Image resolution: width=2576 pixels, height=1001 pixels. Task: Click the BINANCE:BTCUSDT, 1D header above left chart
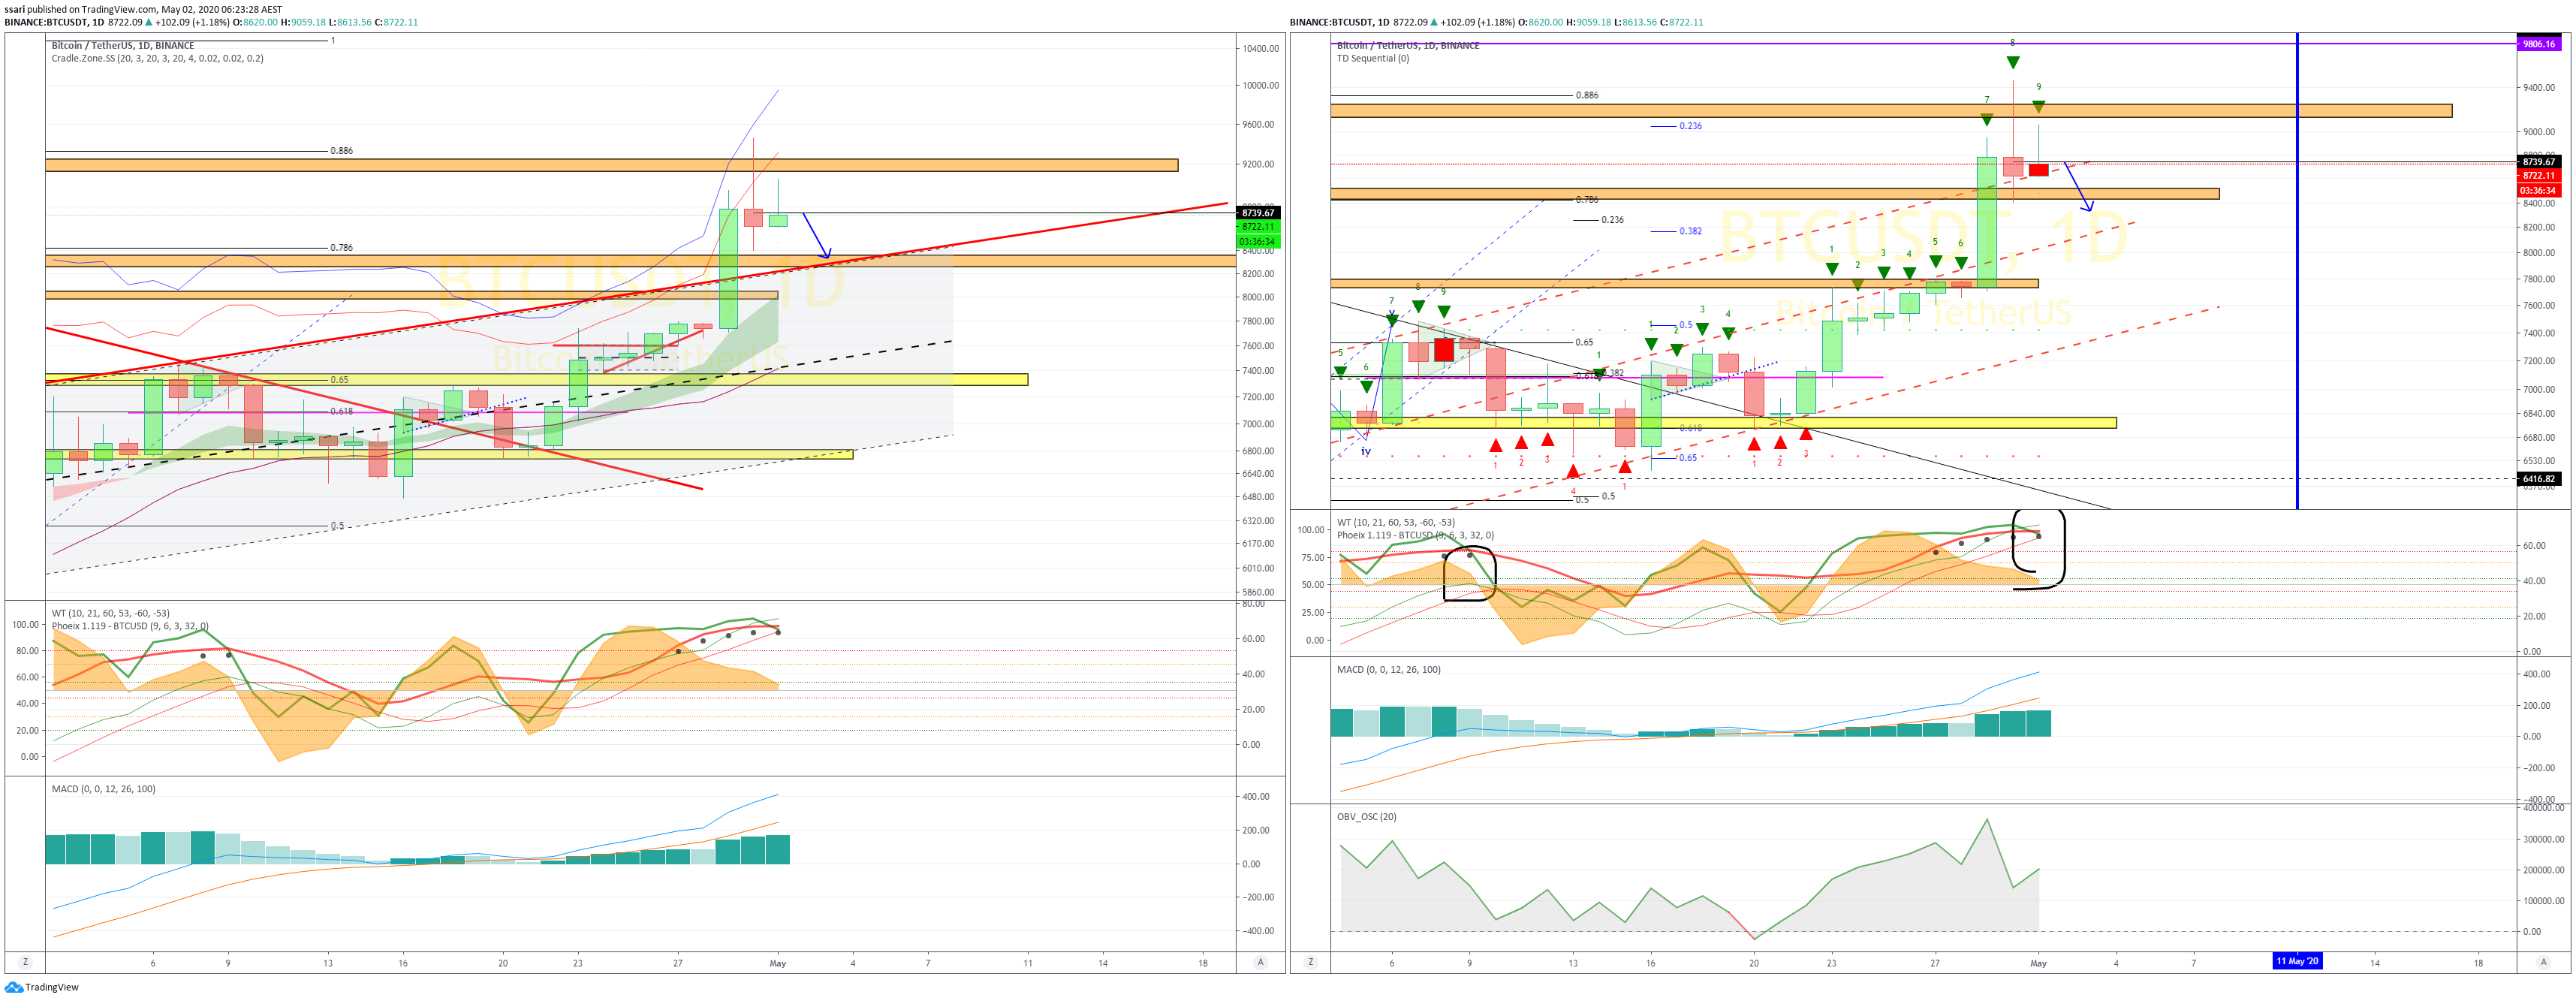[x=54, y=22]
